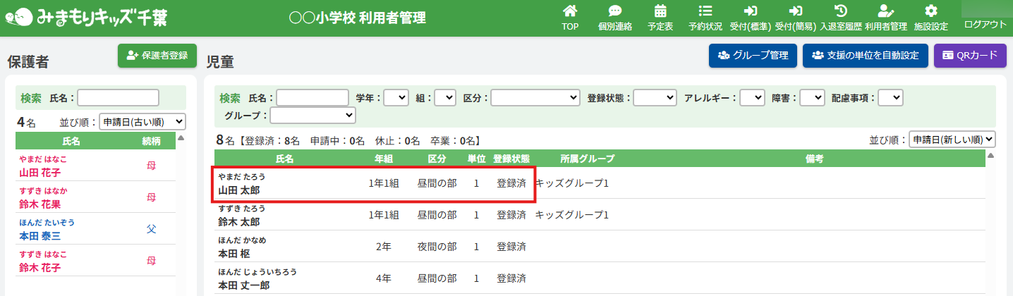Open 受付(標準) check-in icon
This screenshot has width=1013, height=296.
pyautogui.click(x=750, y=12)
